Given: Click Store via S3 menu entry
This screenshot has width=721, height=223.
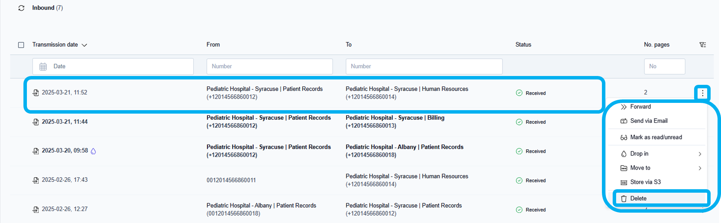Looking at the screenshot, I should [x=645, y=182].
